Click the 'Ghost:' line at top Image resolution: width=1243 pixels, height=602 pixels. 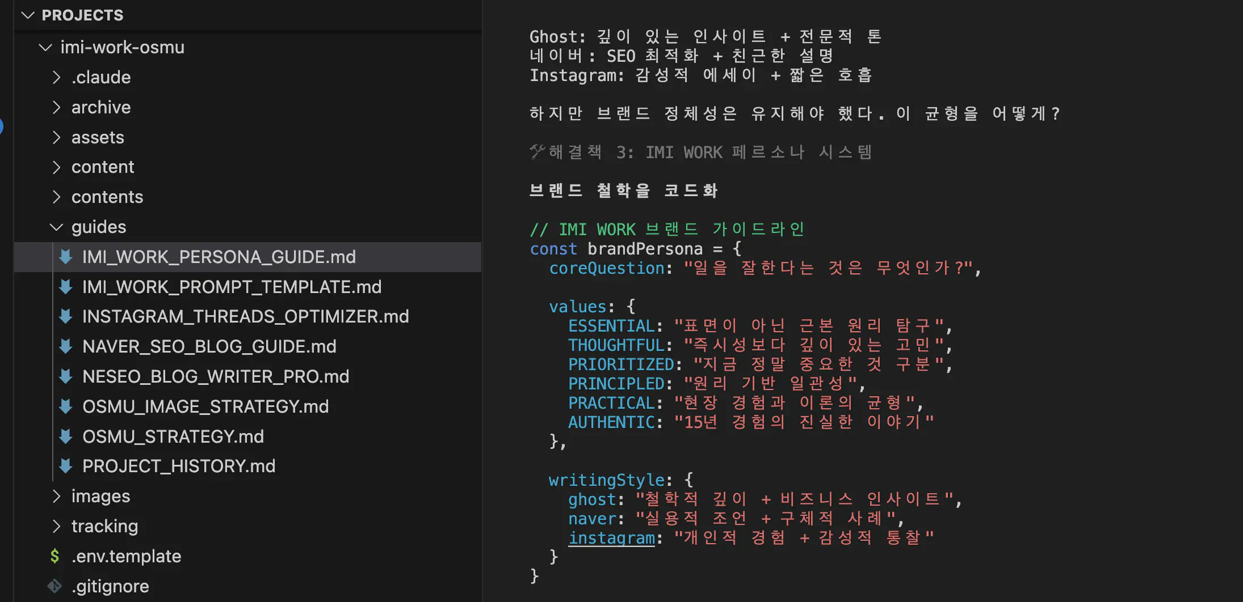coord(705,37)
